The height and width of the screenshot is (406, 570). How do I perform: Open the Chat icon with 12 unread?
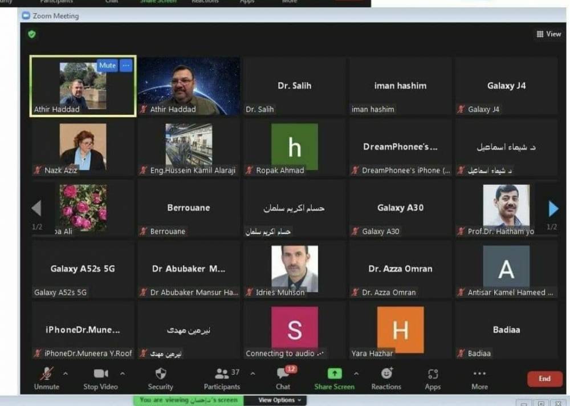tap(283, 373)
